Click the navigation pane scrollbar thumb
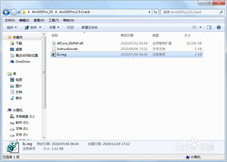Image resolution: width=227 pixels, height=162 pixels. [44, 72]
